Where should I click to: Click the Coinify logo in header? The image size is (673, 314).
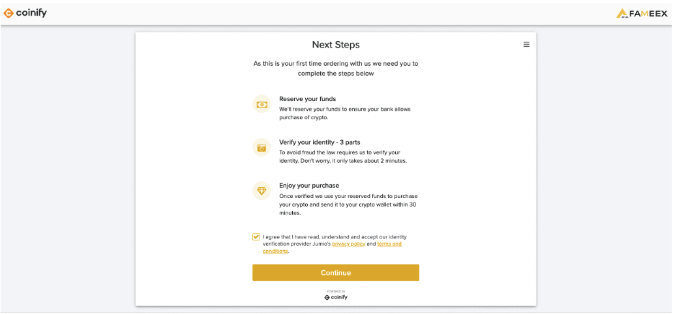pyautogui.click(x=25, y=13)
